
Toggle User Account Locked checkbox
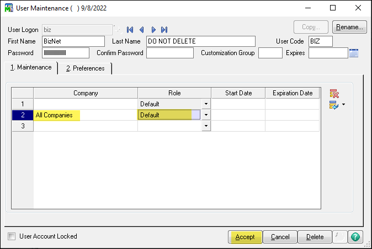12,236
